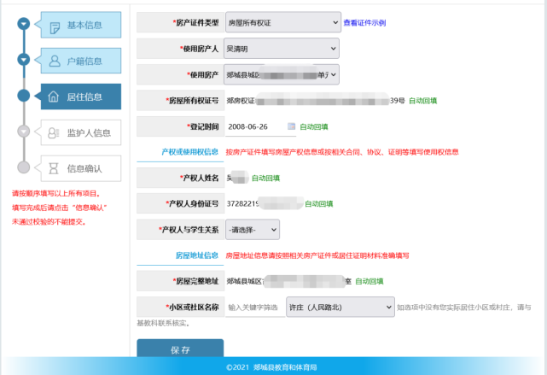Click the red 未通过校验的不能提交 notice
Screen dimensions: 547x375
coord(49,222)
